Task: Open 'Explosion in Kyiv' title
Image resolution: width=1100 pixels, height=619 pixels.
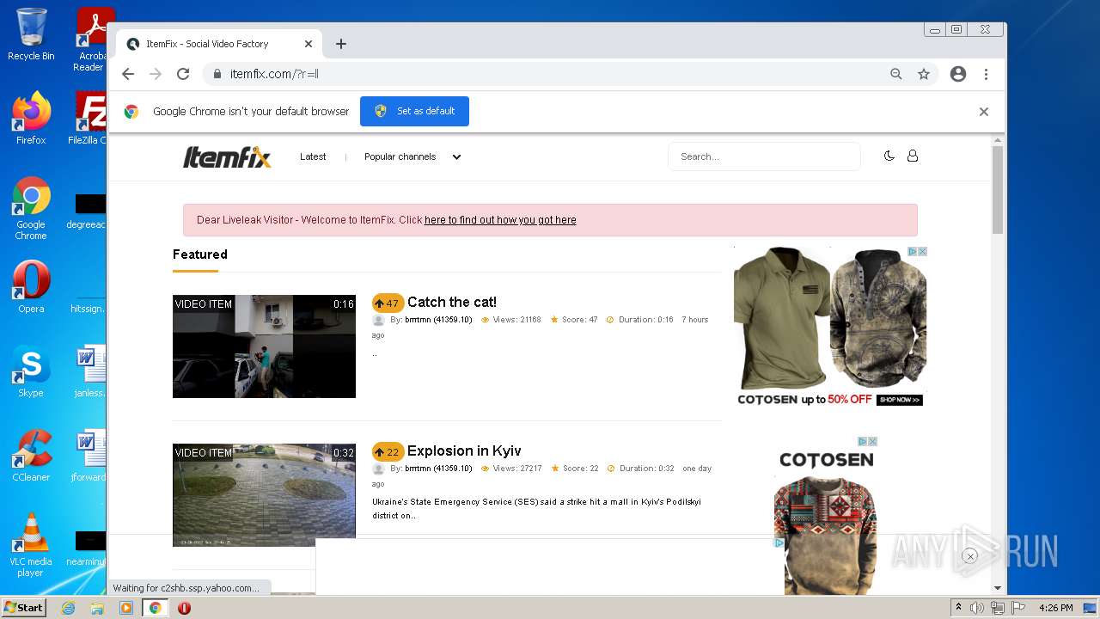Action: coord(464,450)
